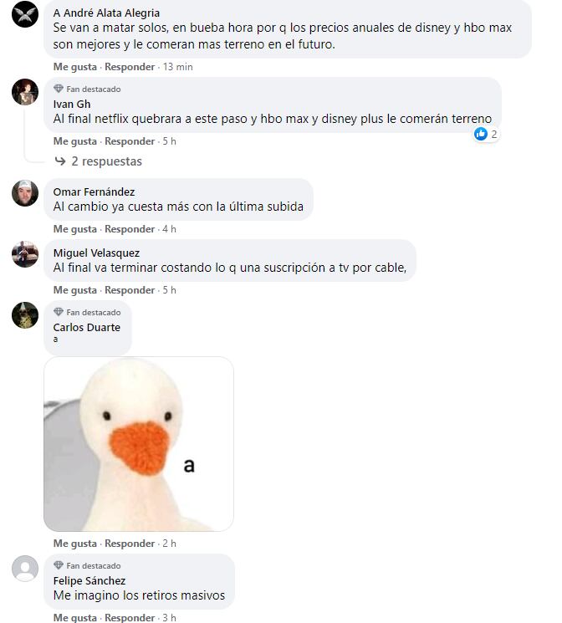Open the 13 min timestamp link
This screenshot has width=562, height=623.
coord(177,67)
